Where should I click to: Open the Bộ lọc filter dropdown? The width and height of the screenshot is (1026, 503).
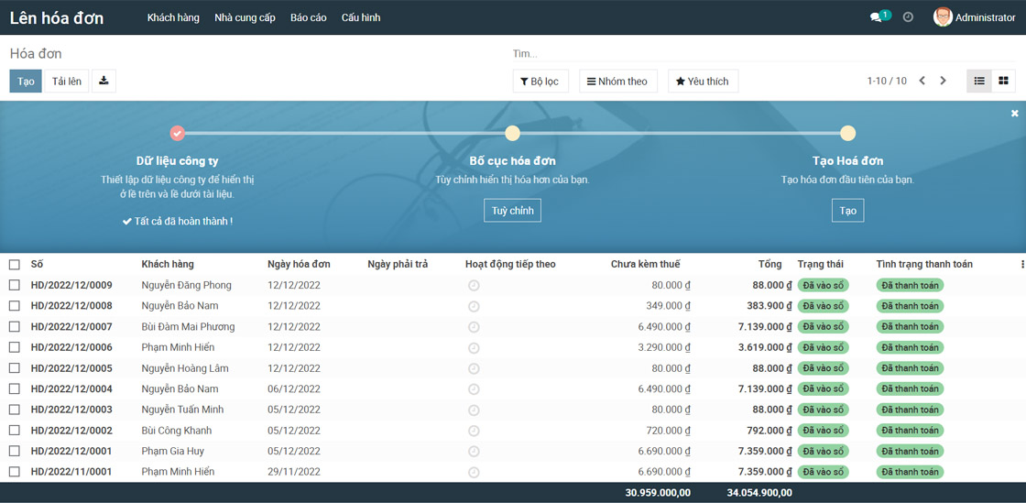(540, 82)
